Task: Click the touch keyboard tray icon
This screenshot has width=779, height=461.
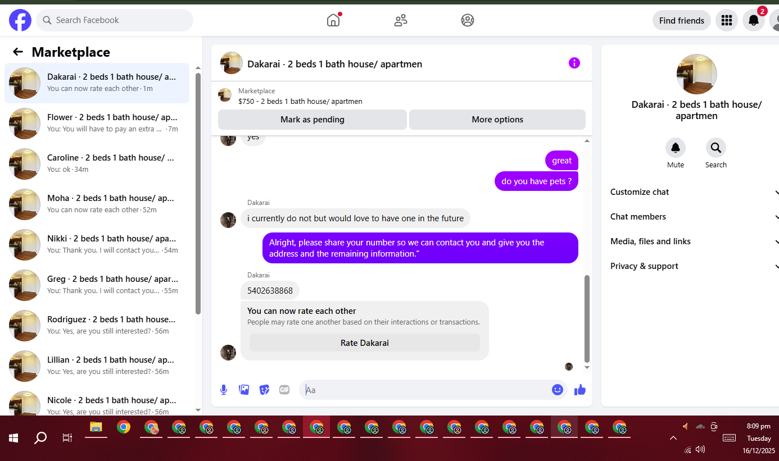Action: click(x=729, y=438)
